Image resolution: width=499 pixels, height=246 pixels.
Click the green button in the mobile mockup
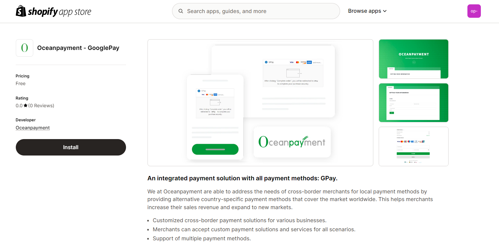click(215, 149)
